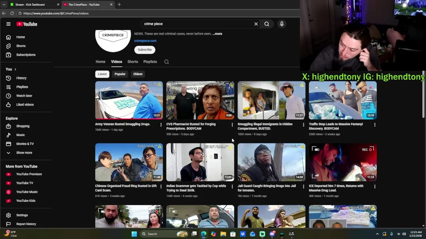This screenshot has width=426, height=239.
Task: Open CVS Pharmacist Busted video thumbnail
Action: [x=200, y=100]
